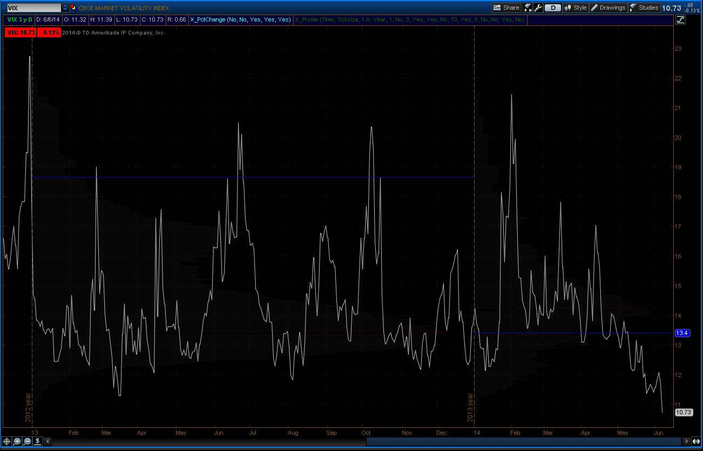Click the VIX symbol input field
Screen dimensions: 703x451
click(x=33, y=8)
